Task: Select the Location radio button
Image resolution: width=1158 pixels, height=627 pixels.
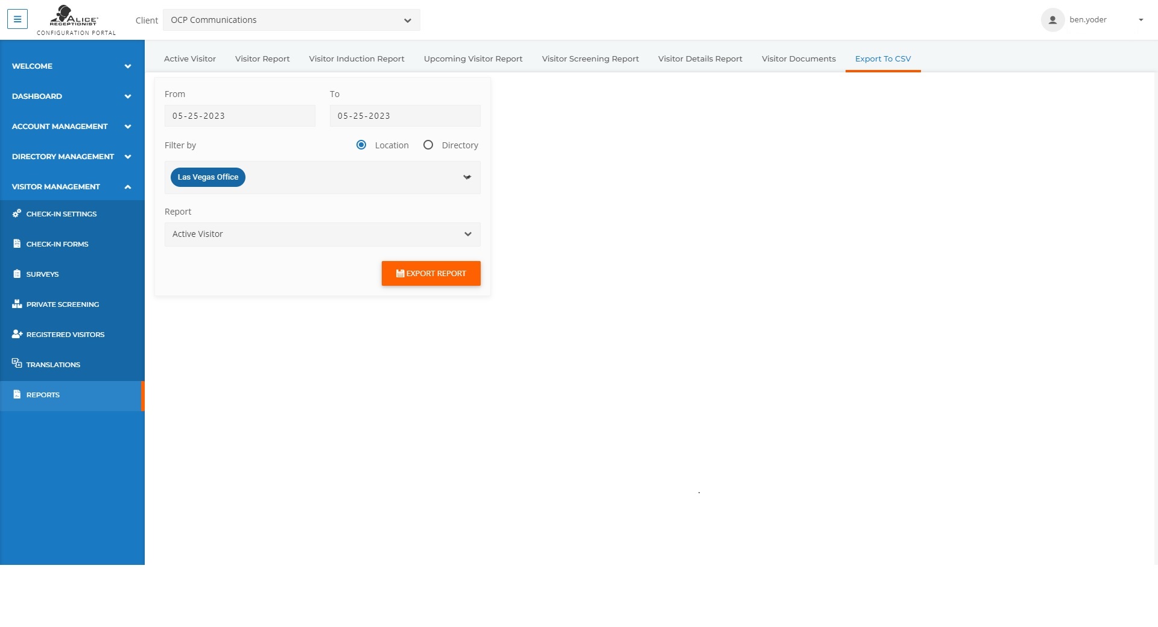Action: 361,145
